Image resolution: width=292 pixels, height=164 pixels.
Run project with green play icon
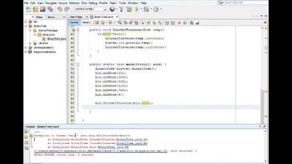click(x=137, y=9)
